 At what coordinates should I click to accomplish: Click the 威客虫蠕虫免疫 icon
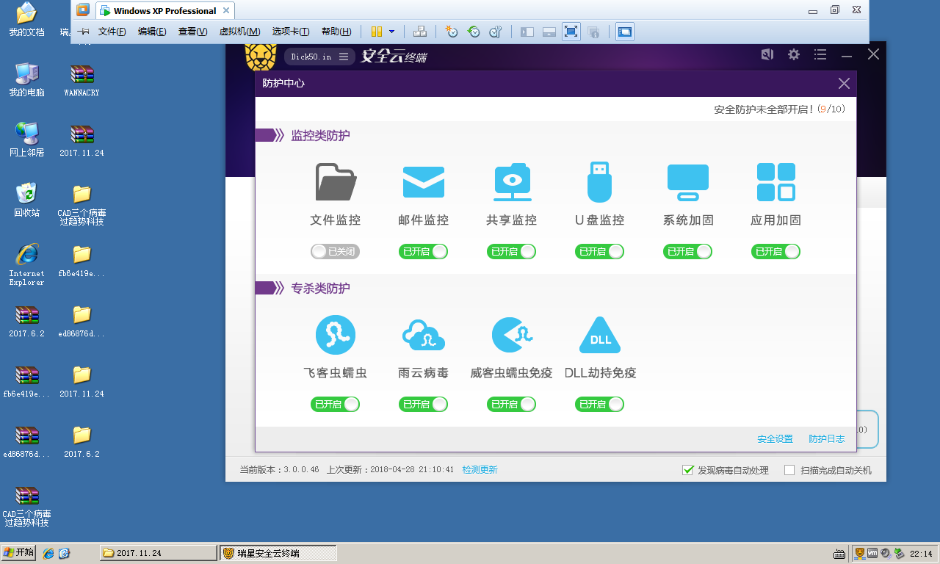pos(512,335)
